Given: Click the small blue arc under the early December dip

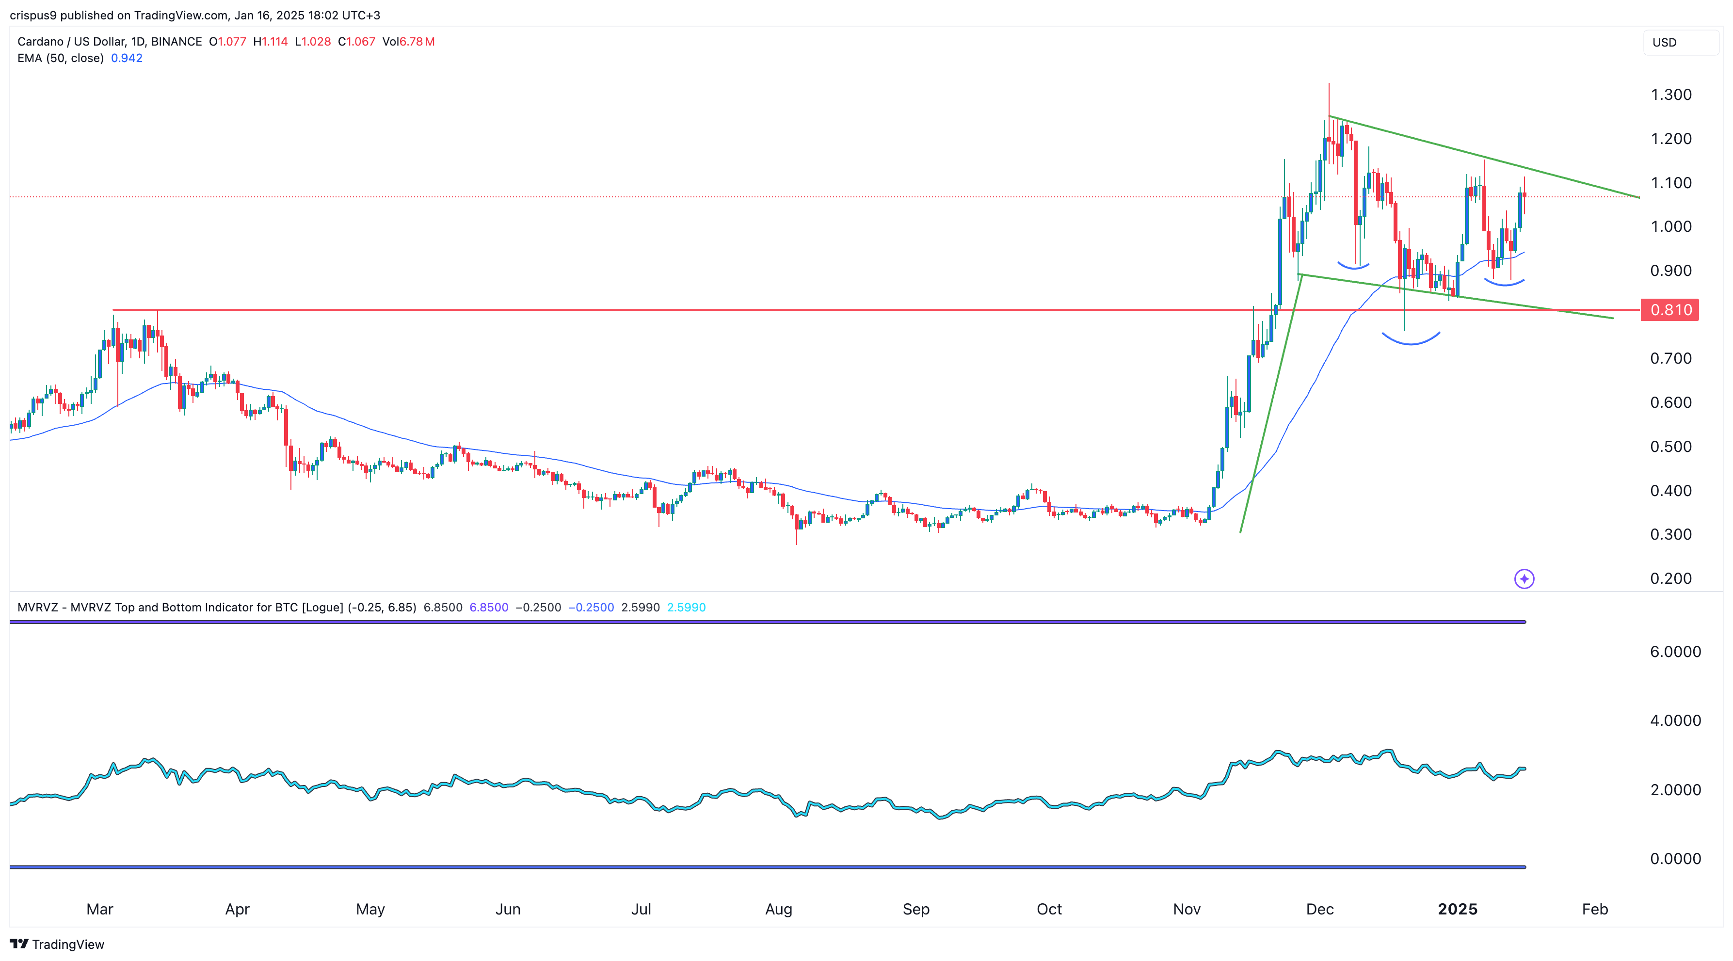Looking at the screenshot, I should coord(1353,267).
